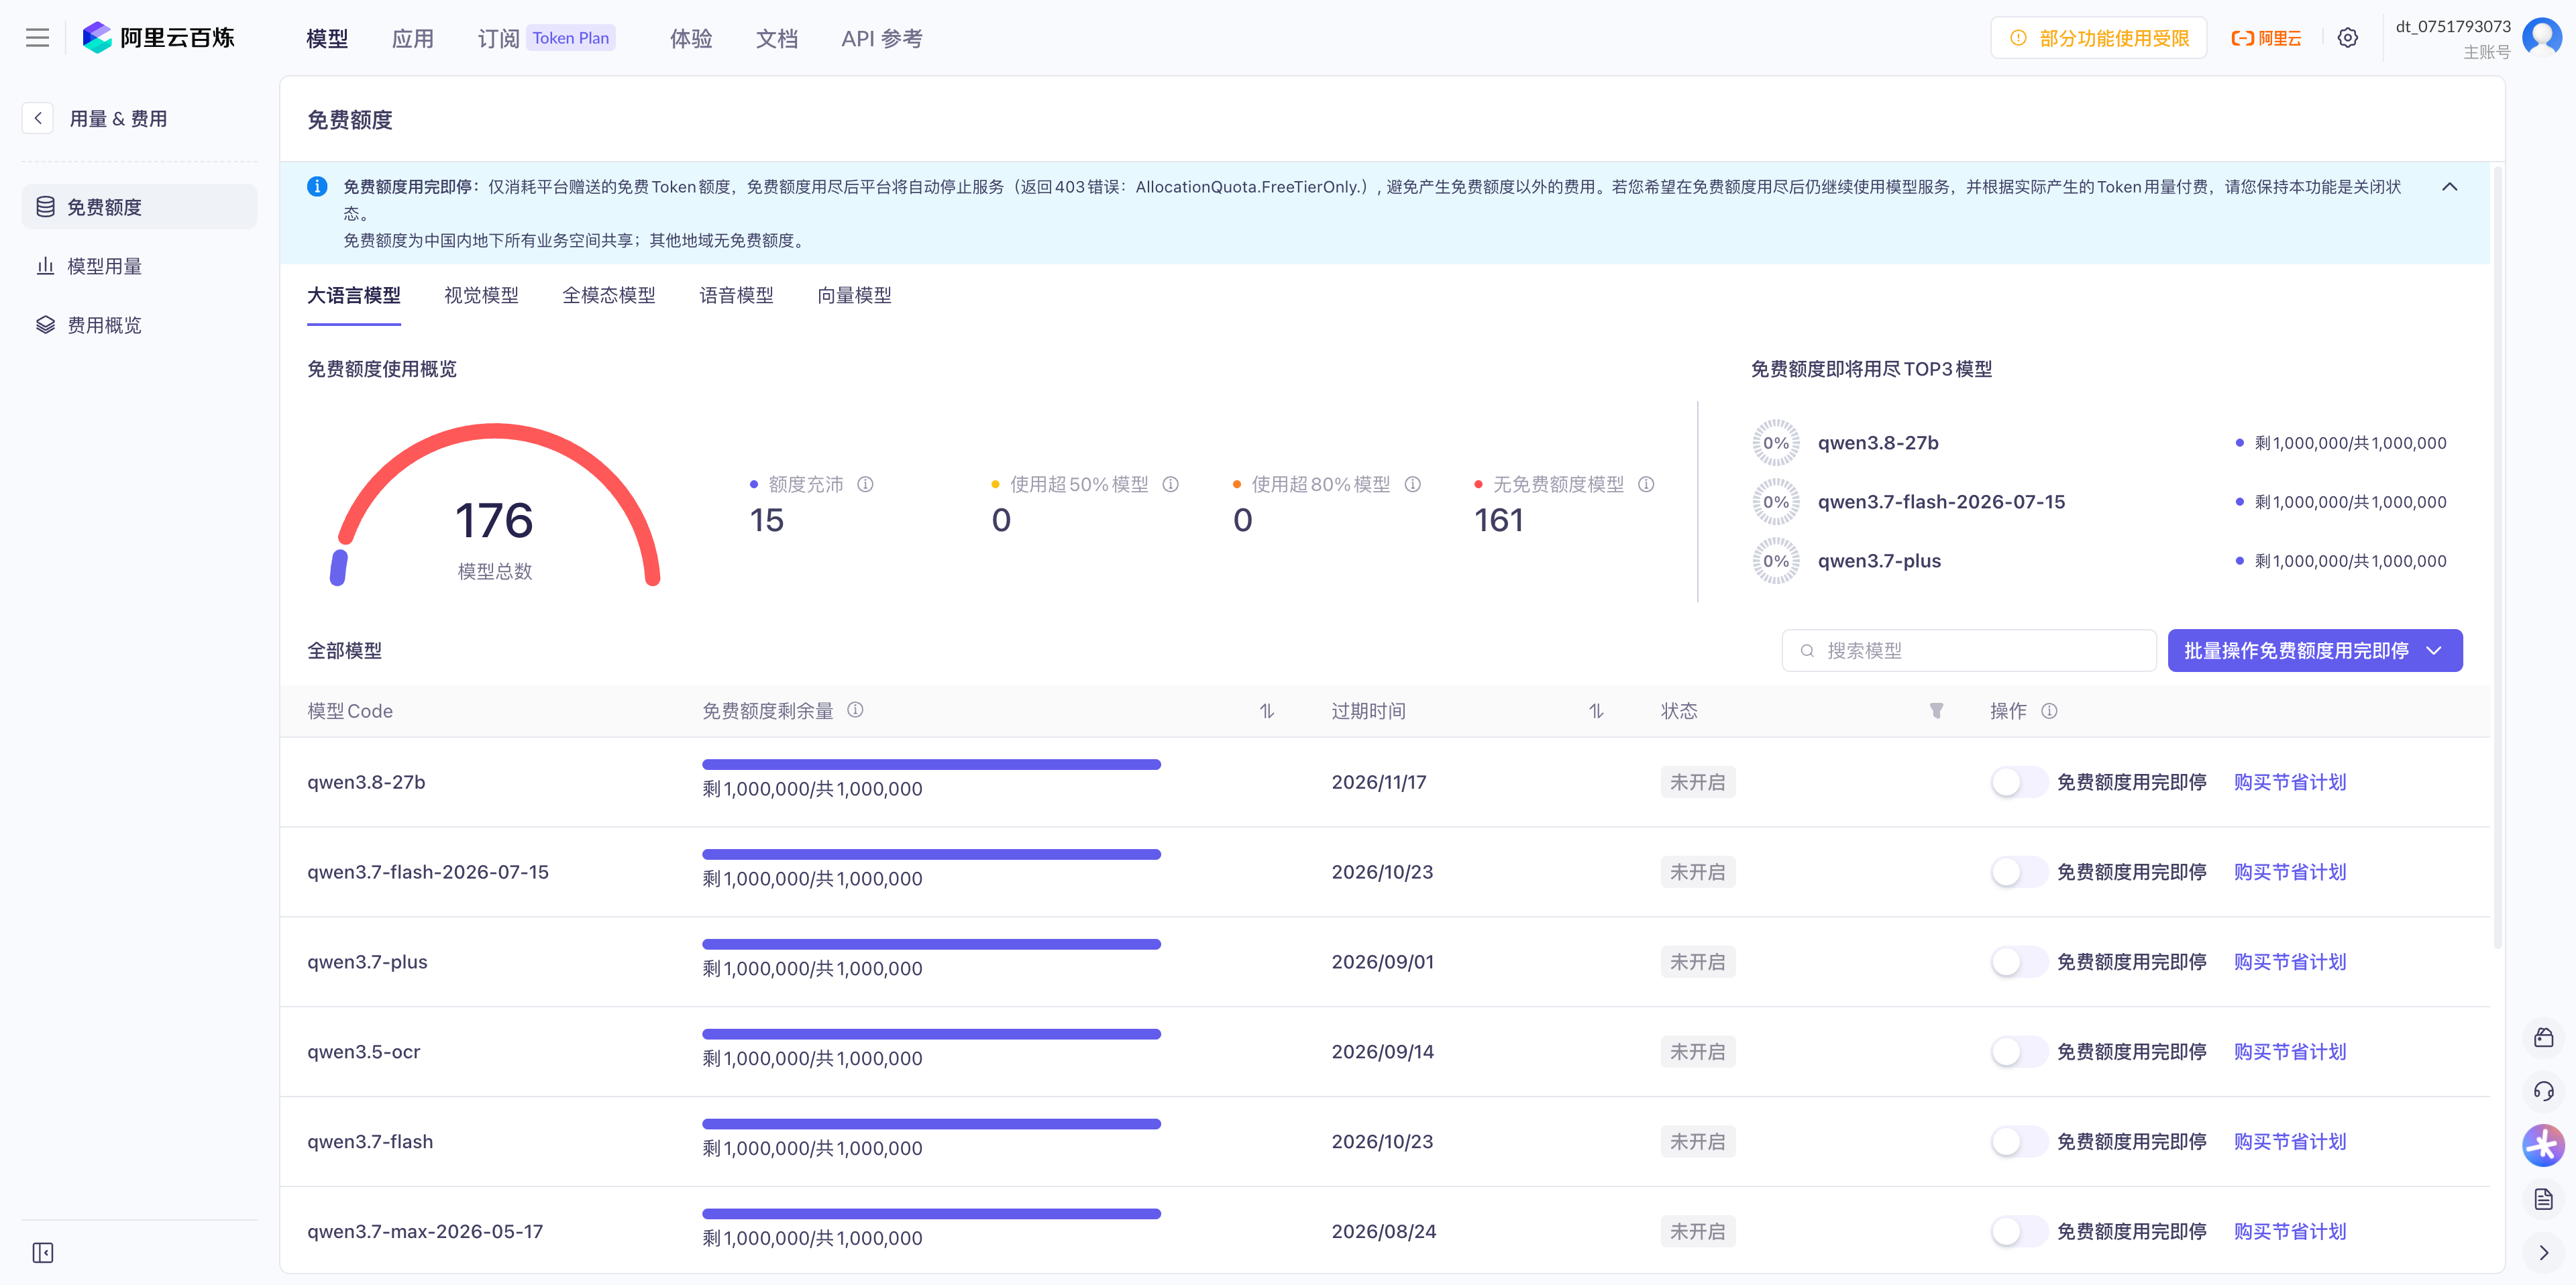Image resolution: width=2576 pixels, height=1285 pixels.
Task: Click the 0% ring for qwen3.7-flash-2026-07-15
Action: pos(1776,502)
